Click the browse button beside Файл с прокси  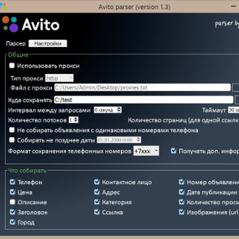pos(236,88)
